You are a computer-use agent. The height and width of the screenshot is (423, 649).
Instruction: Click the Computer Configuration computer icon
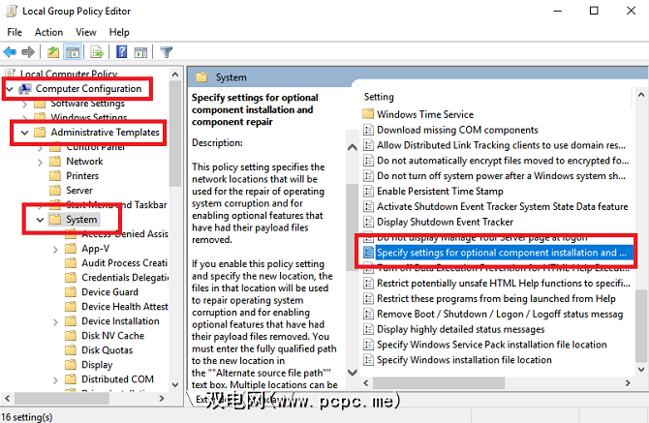click(x=25, y=88)
